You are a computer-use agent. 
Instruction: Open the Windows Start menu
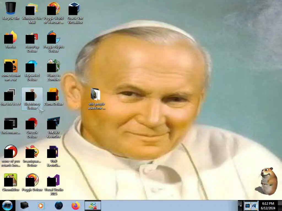(7, 206)
